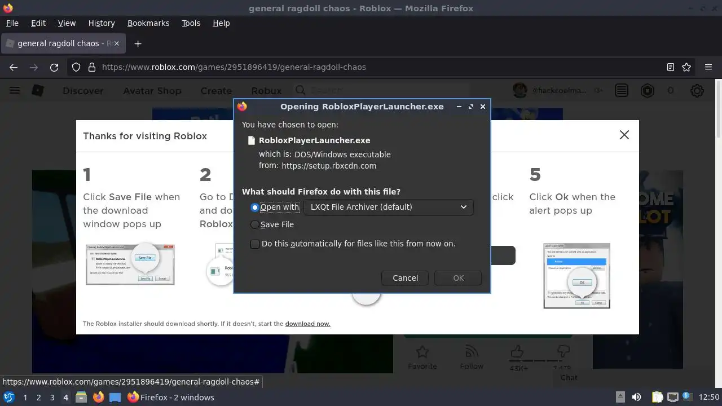
Task: Go to Avatar Shop
Action: [x=152, y=91]
